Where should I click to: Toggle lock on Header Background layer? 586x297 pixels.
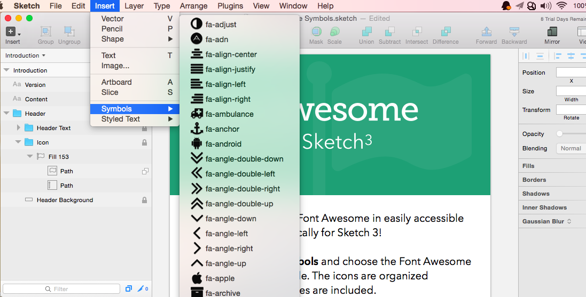[x=144, y=200]
